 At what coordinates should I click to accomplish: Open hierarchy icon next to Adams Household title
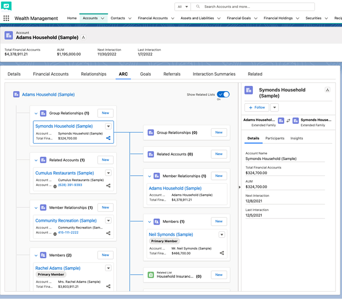pos(83,38)
